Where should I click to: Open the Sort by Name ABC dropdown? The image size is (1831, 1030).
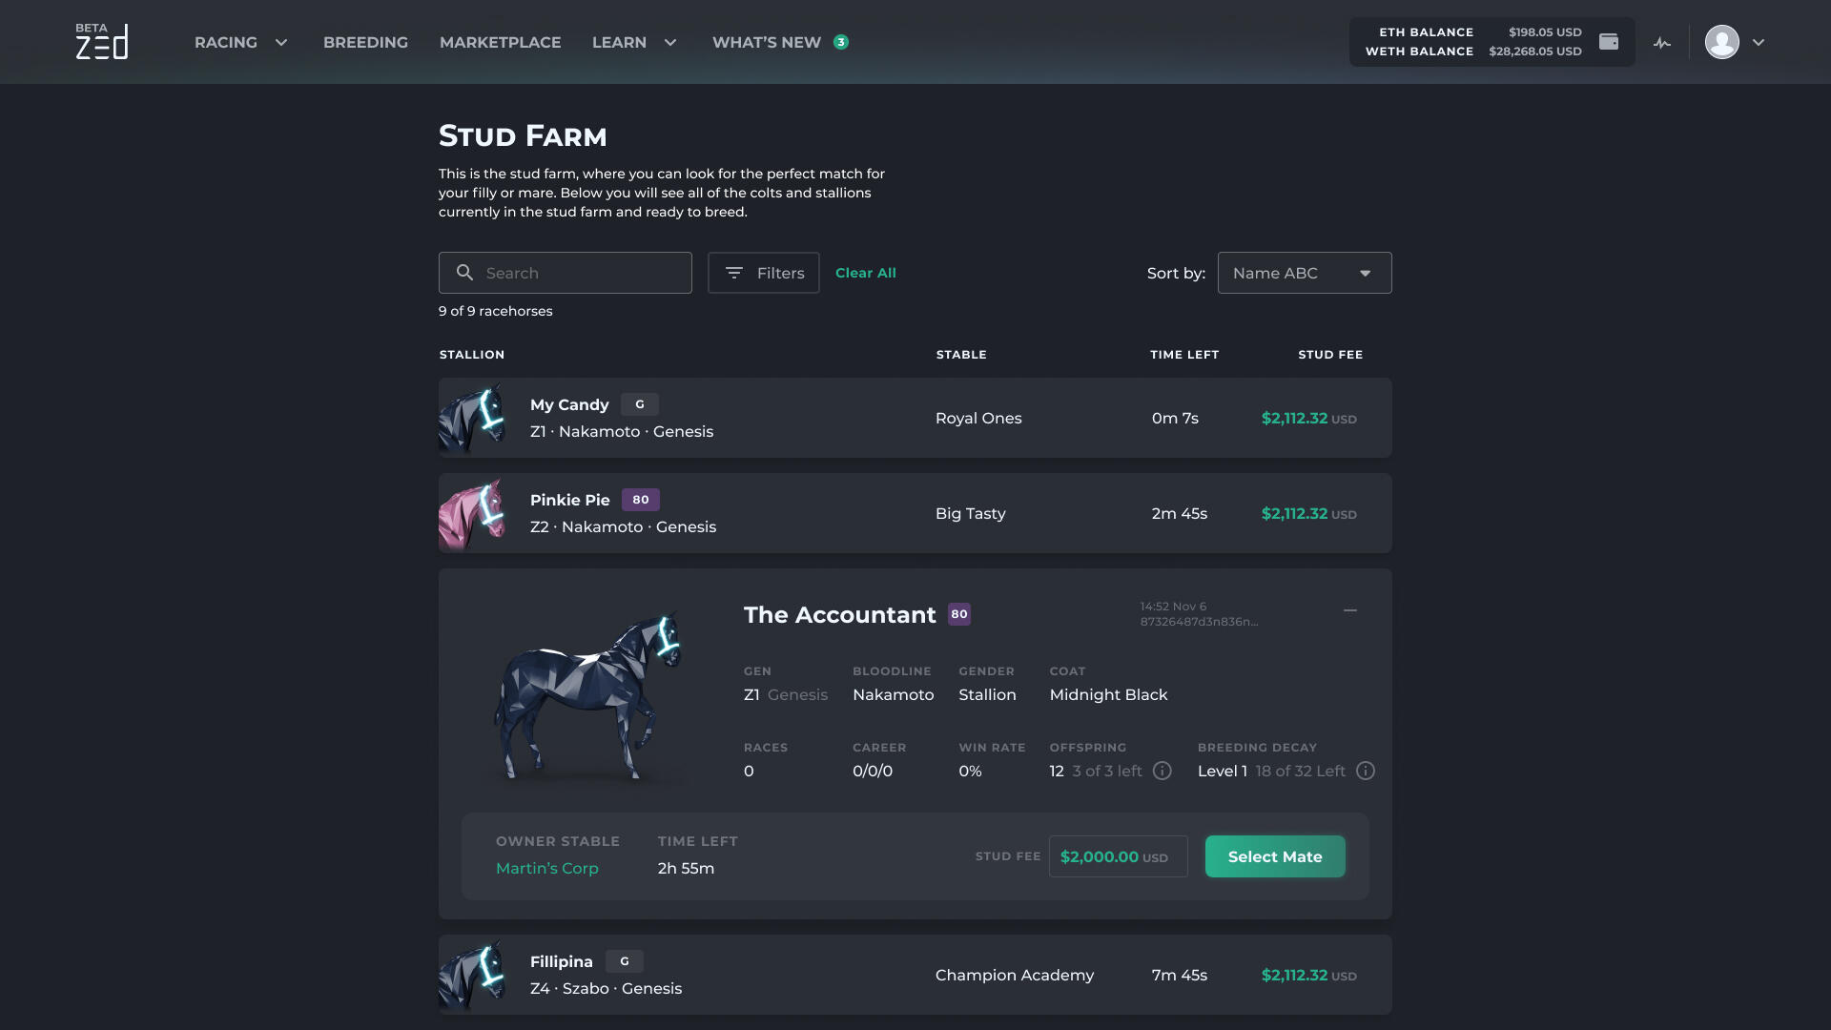click(1305, 273)
